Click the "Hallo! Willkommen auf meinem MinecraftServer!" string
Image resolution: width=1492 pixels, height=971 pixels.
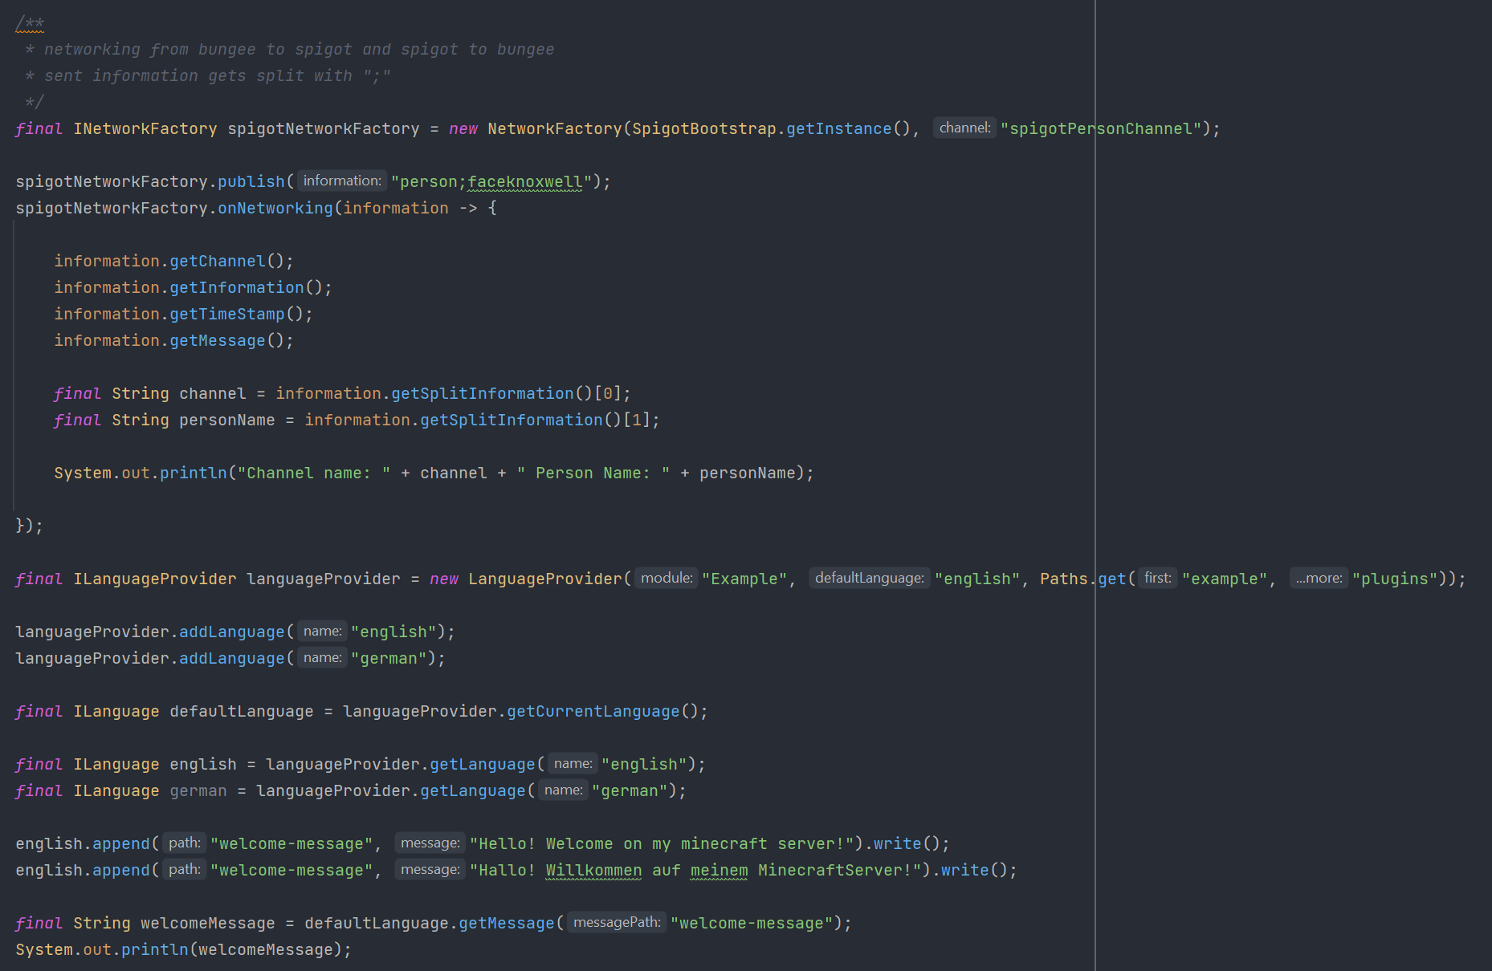click(695, 870)
